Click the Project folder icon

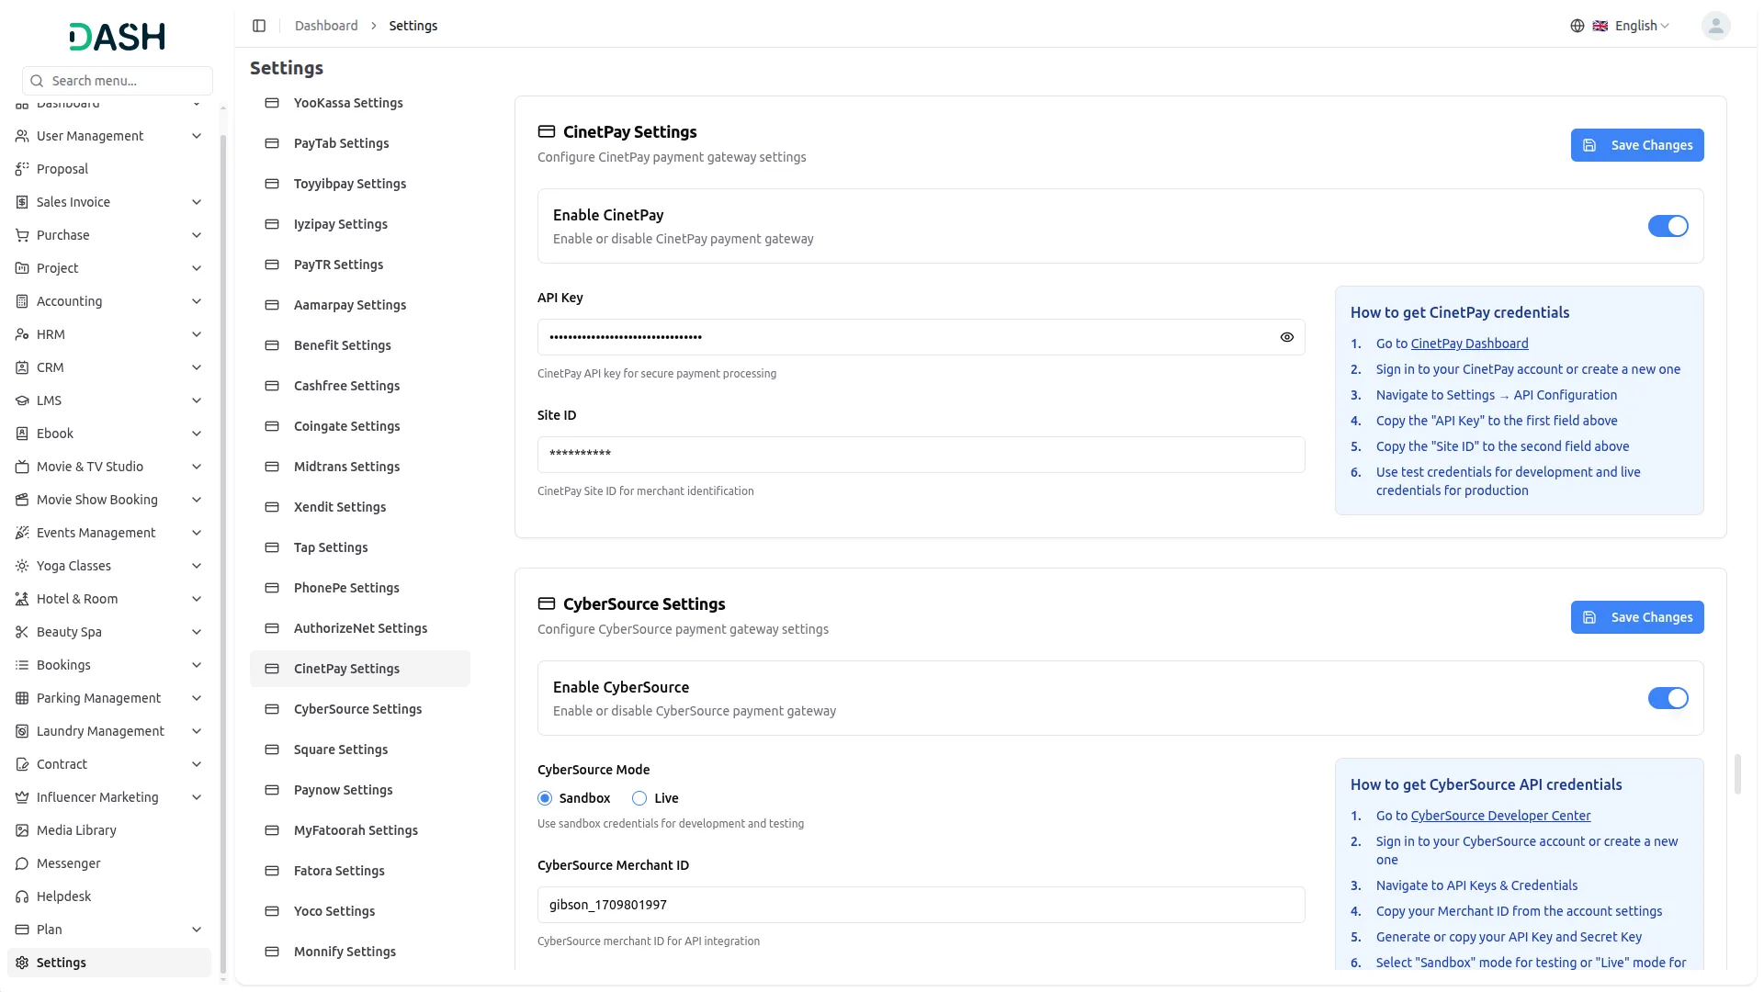click(22, 268)
